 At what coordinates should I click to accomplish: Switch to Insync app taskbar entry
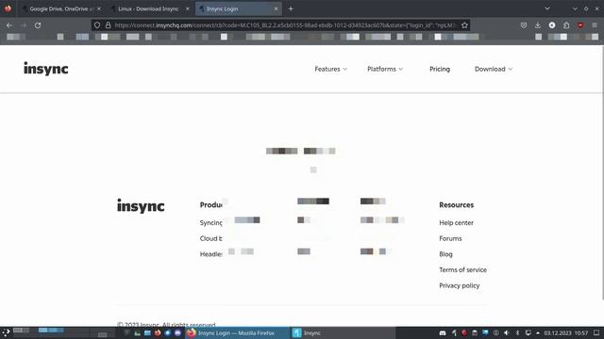click(343, 332)
